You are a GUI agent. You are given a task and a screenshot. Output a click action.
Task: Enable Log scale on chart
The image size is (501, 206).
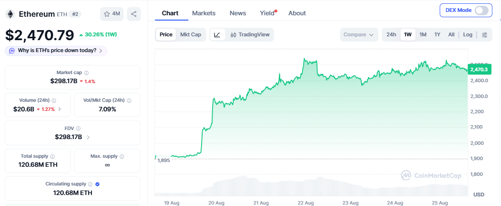point(467,34)
